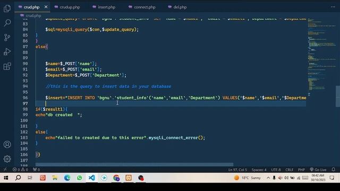This screenshot has height=191, width=340.
Task: Open the Windows Start menu
Action: (6, 178)
